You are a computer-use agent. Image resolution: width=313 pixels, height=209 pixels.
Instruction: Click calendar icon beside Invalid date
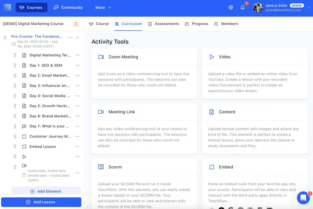coord(24,175)
